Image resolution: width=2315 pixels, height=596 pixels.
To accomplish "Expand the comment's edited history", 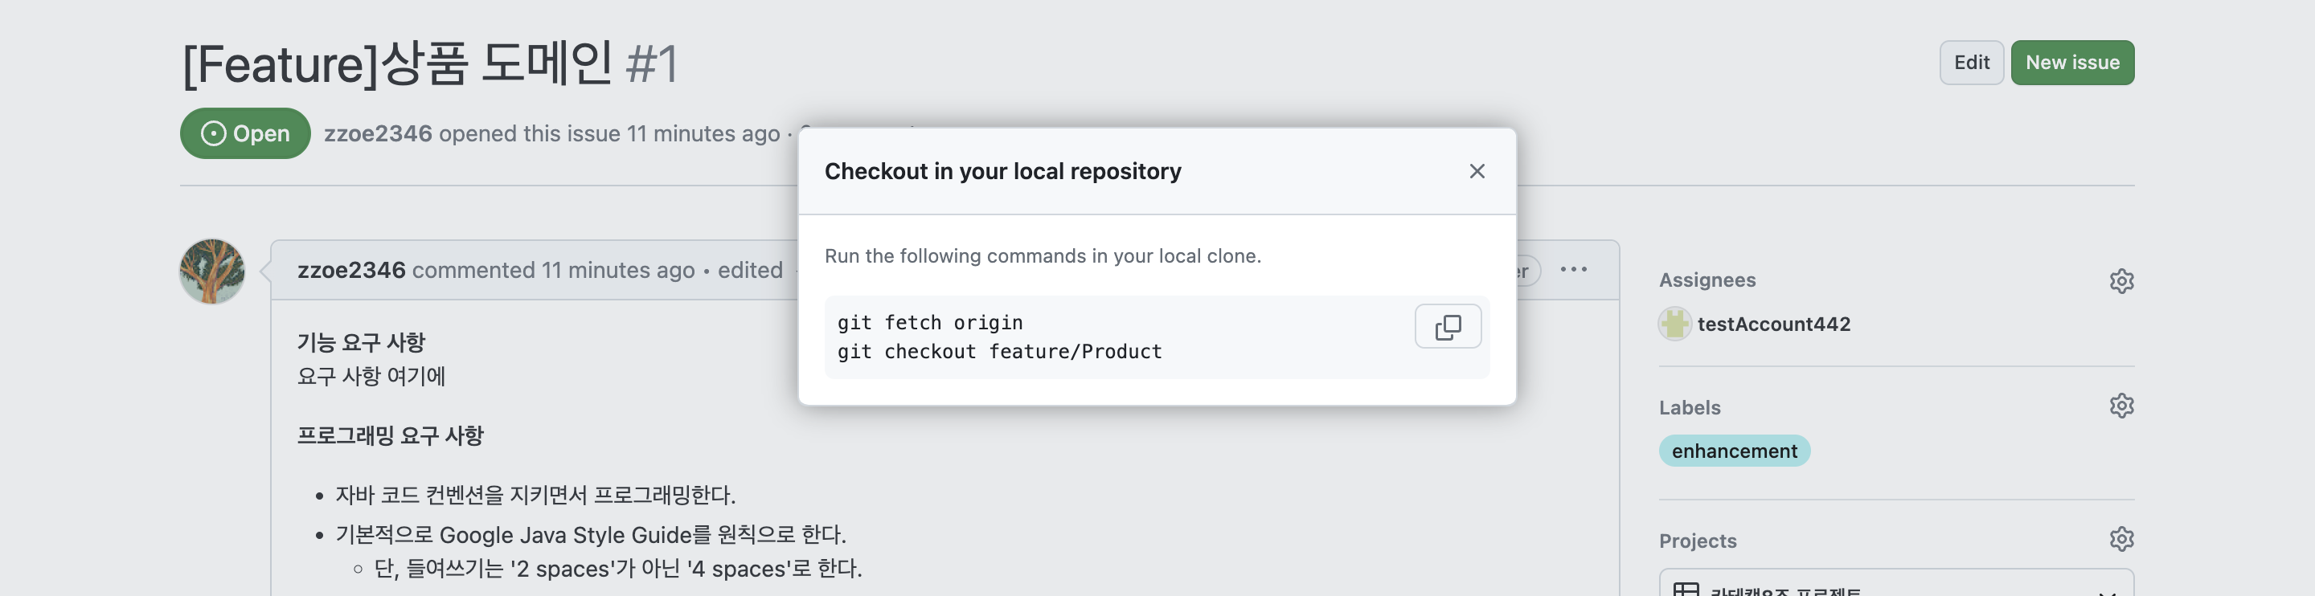I will 749,270.
